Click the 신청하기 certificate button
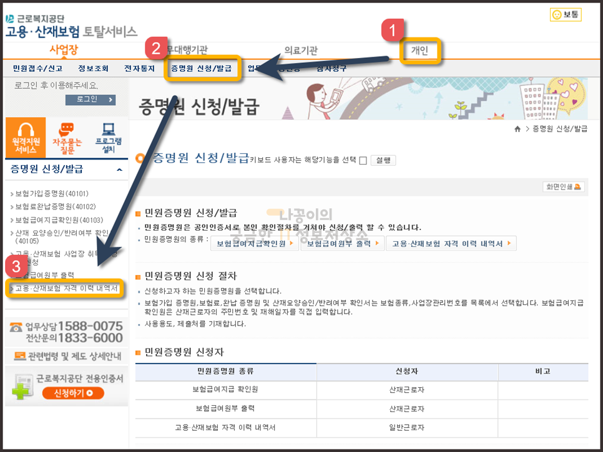 (x=73, y=393)
